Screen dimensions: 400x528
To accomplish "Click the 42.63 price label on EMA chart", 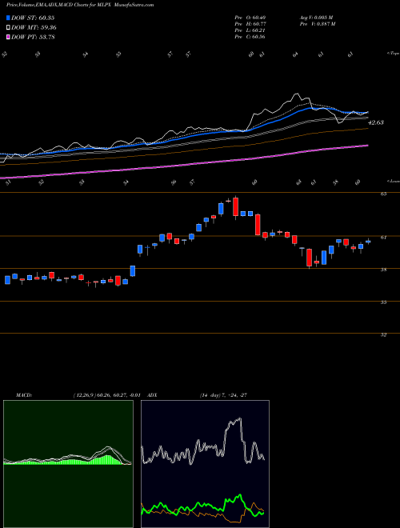I will point(376,122).
